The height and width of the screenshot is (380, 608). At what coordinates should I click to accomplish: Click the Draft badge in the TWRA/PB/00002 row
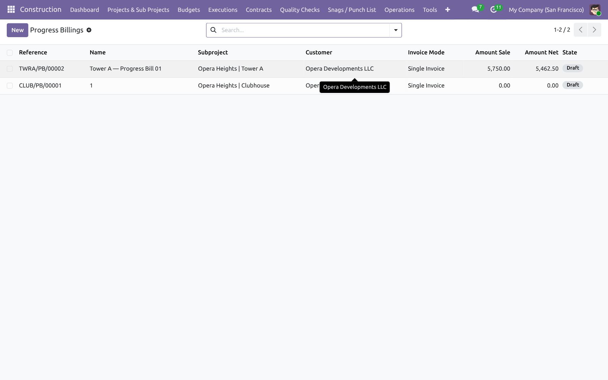click(x=573, y=68)
